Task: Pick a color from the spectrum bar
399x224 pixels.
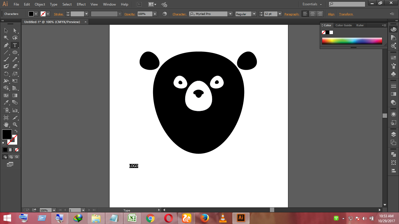Action: pos(352,41)
